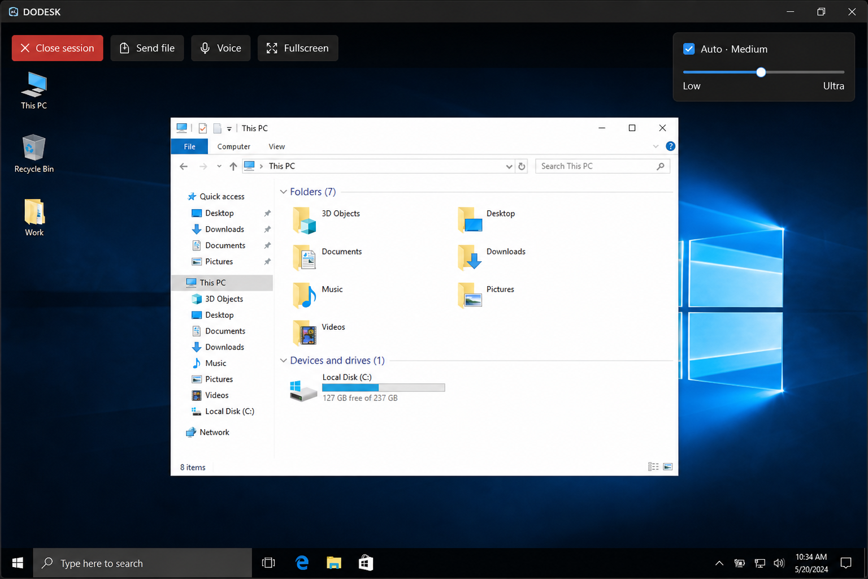Open the address bar history dropdown
Screen dimensions: 868x579
509,166
